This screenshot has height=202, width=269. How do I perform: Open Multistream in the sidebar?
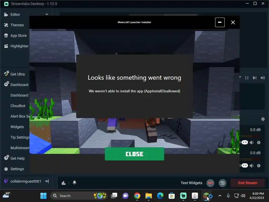20,148
